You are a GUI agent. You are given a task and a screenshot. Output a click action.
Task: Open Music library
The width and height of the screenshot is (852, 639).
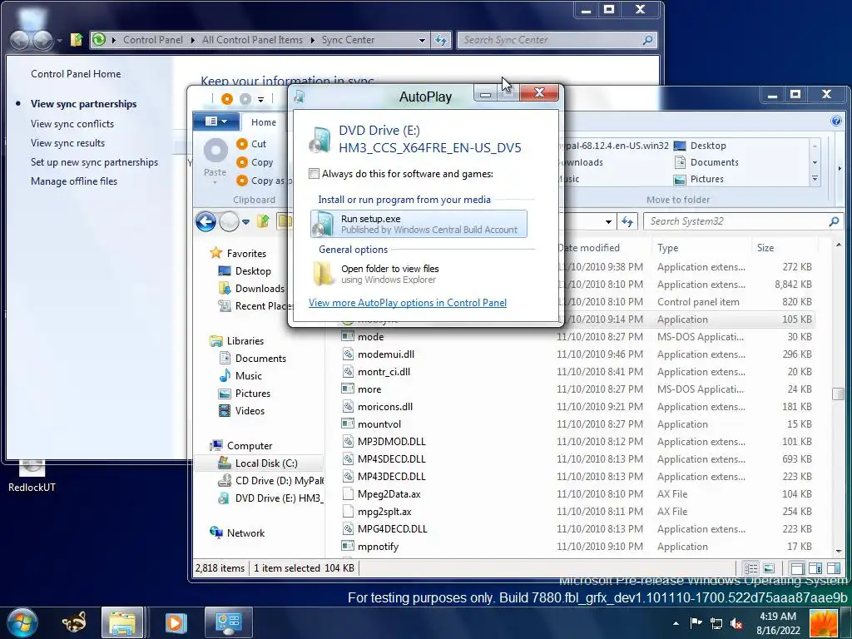(x=240, y=375)
